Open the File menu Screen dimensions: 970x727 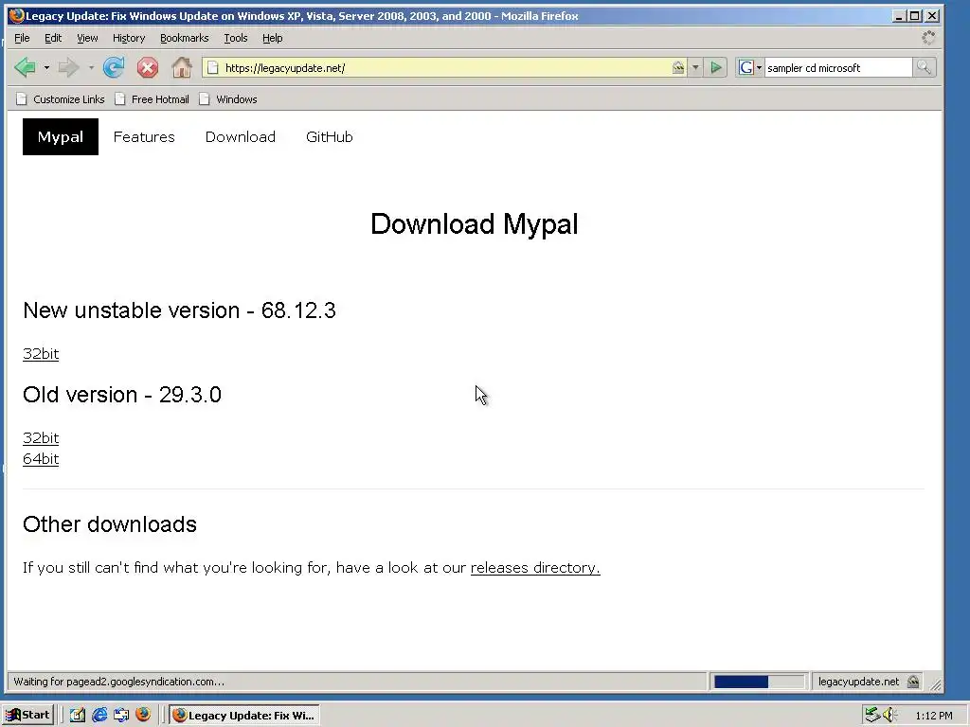[22, 38]
